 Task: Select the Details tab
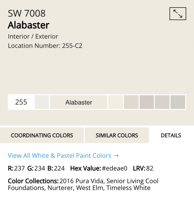pos(171,135)
